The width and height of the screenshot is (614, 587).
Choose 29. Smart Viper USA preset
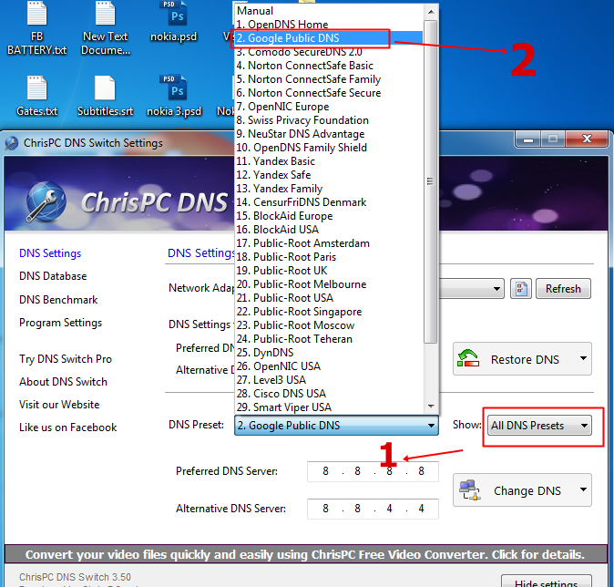coord(329,407)
